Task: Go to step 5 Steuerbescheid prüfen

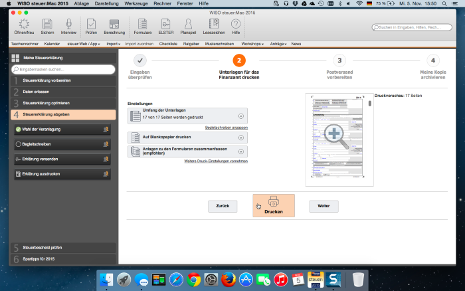Action: pos(63,247)
